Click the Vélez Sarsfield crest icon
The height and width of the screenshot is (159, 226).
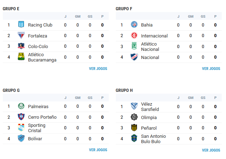[134, 106]
